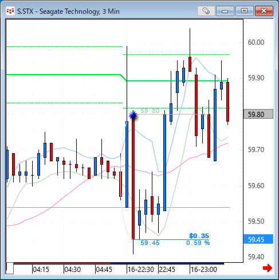This screenshot has height=280, width=279.
Task: Click the 0.59 % measurement value
Action: pos(198,243)
